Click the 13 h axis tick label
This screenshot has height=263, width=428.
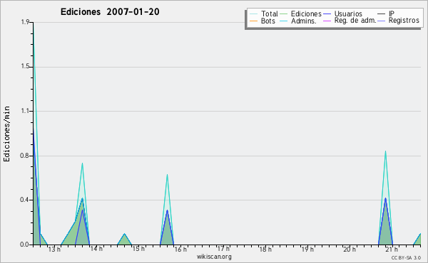(x=54, y=249)
